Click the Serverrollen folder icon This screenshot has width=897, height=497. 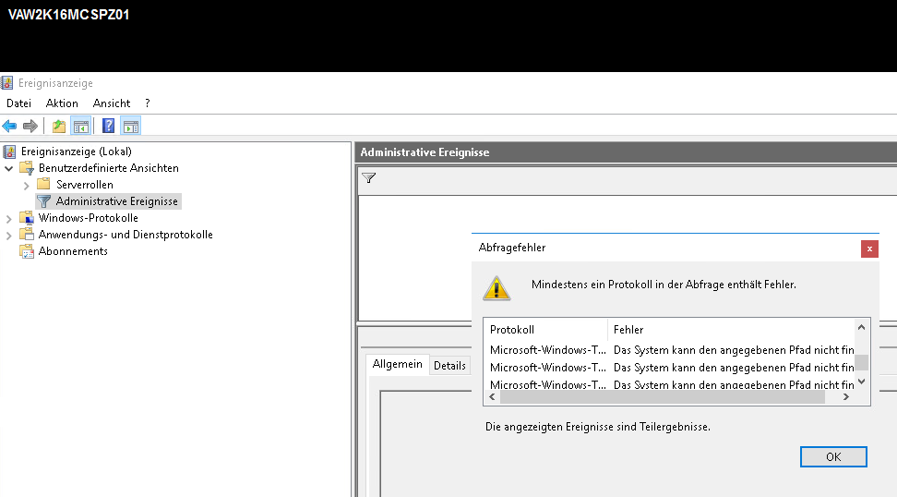tap(43, 185)
